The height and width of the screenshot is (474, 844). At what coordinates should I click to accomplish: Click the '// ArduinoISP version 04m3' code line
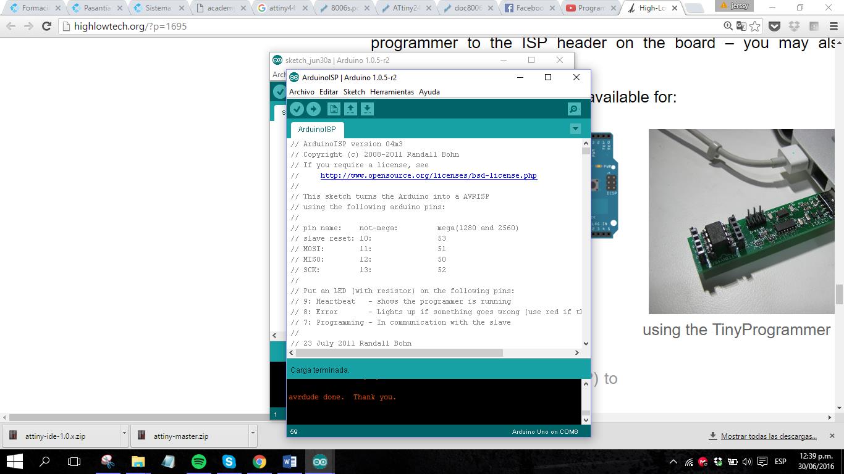[347, 144]
